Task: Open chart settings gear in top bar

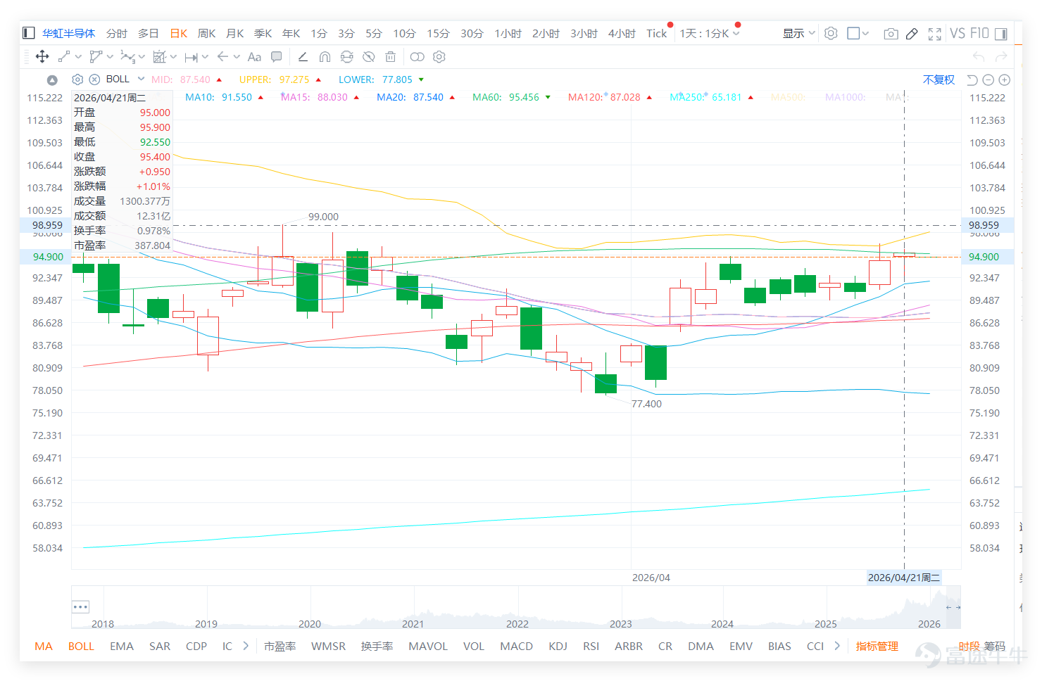Action: tap(831, 33)
